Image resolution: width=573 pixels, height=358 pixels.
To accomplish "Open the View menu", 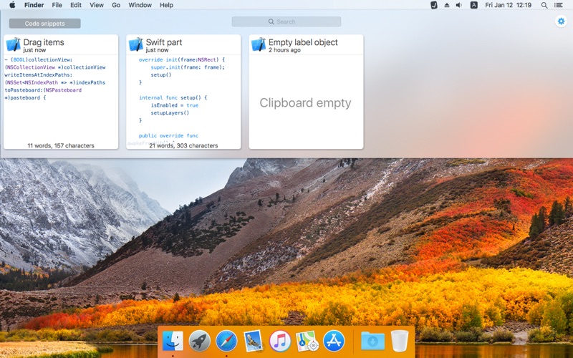I will pos(97,5).
